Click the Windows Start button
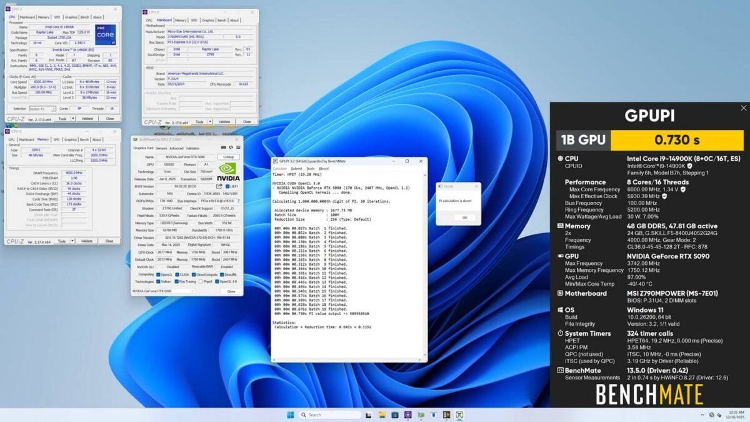The height and width of the screenshot is (422, 750). coord(289,415)
